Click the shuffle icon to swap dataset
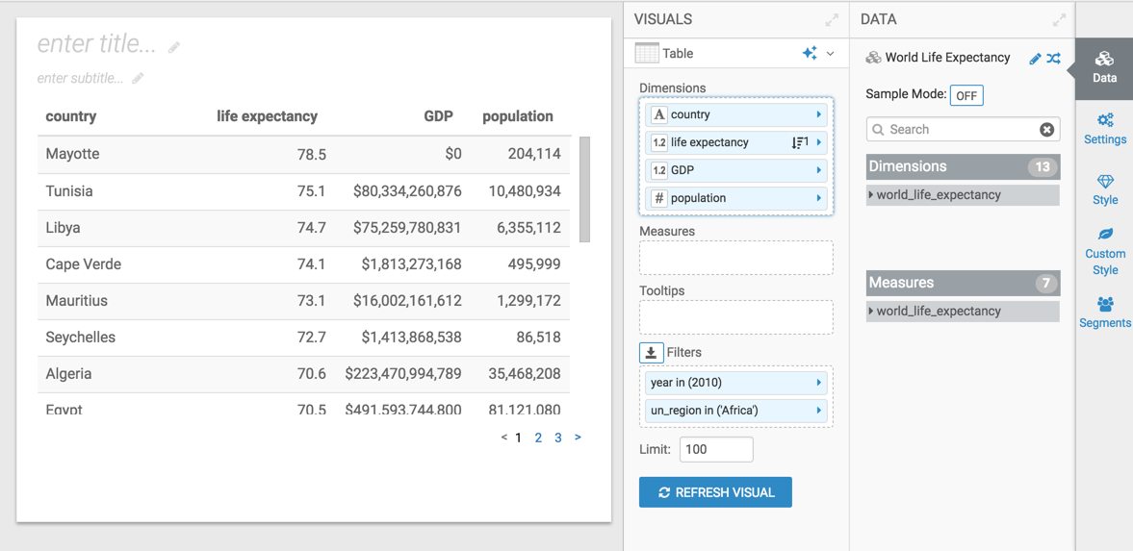The width and height of the screenshot is (1133, 551). click(x=1054, y=59)
